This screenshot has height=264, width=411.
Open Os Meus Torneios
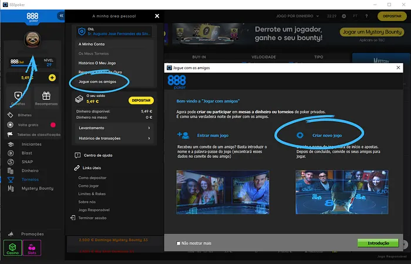[x=93, y=54]
